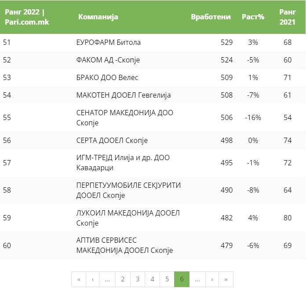Go to previous page with ‹ arrow
Viewport: 306px width, 303px height.
[93, 279]
